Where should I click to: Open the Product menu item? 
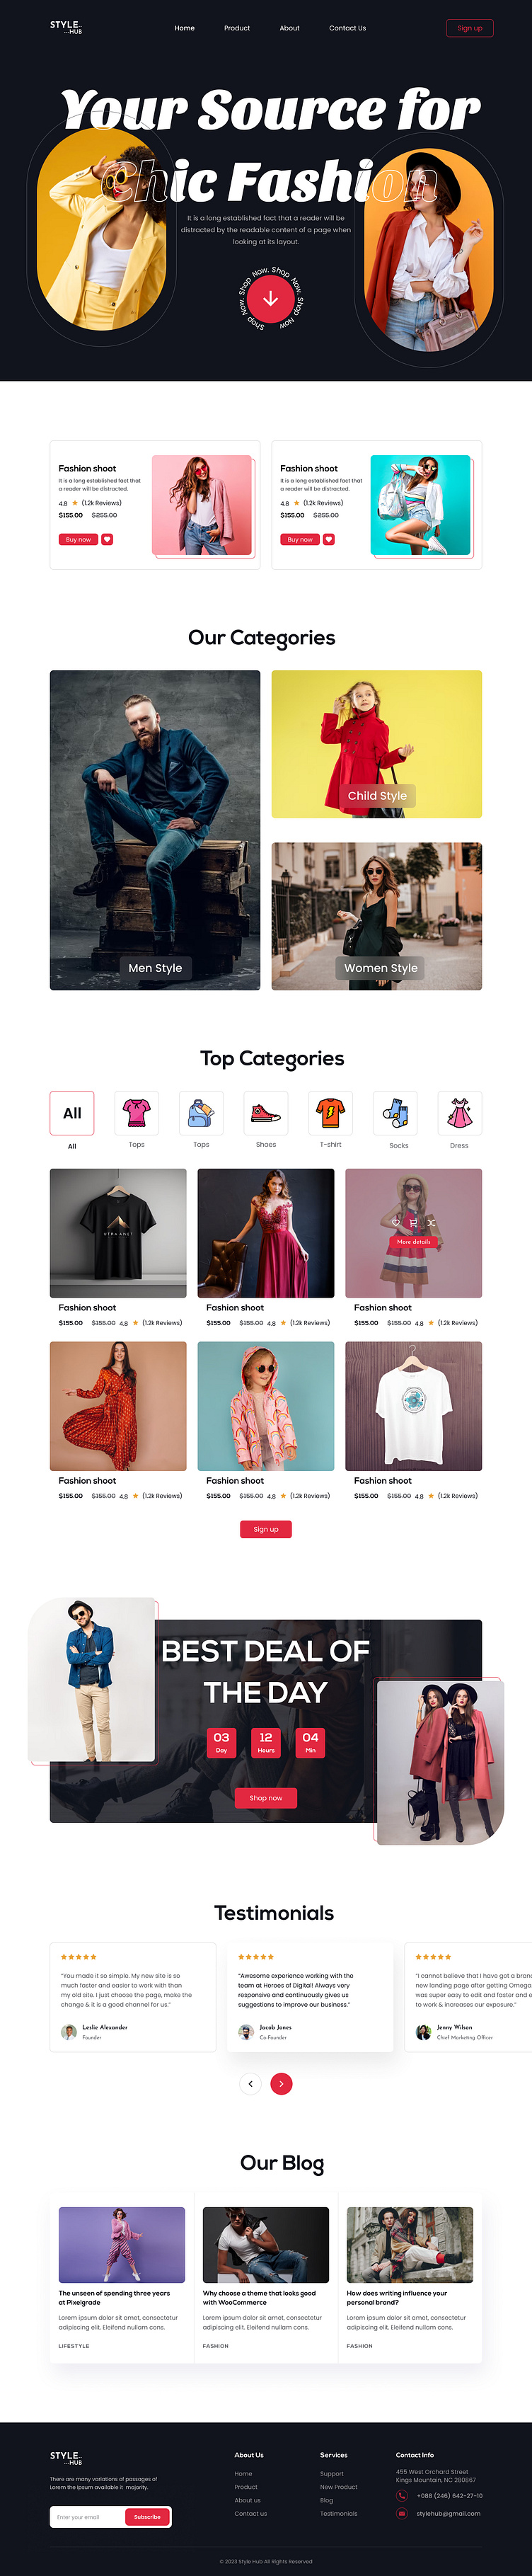[237, 28]
